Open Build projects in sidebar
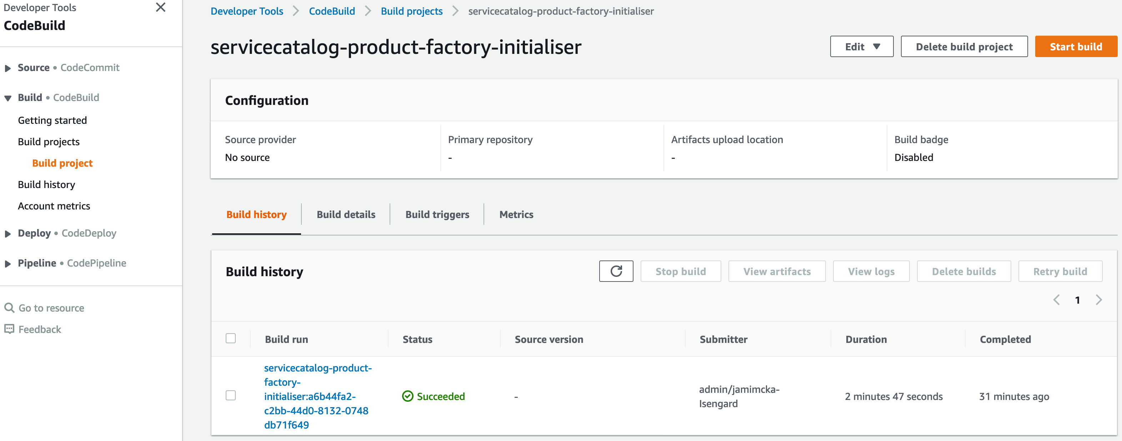 tap(49, 142)
